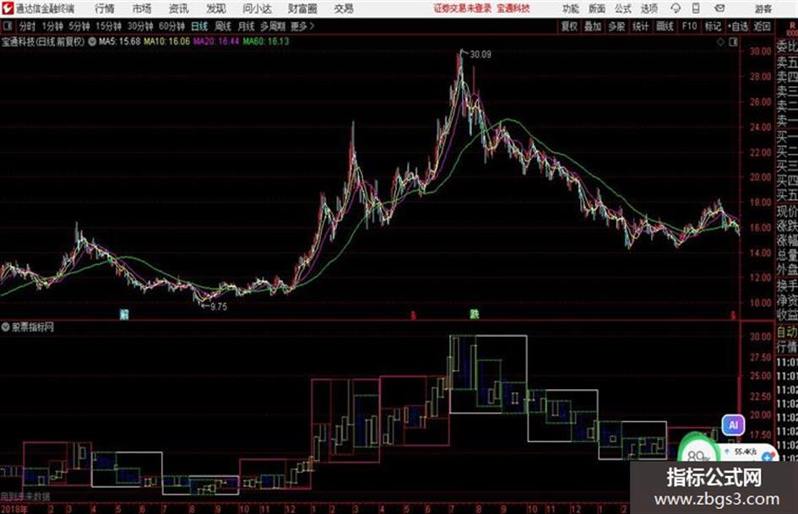Click the 9.75 lowest price label
Screen dimensions: 798x514
(x=219, y=306)
